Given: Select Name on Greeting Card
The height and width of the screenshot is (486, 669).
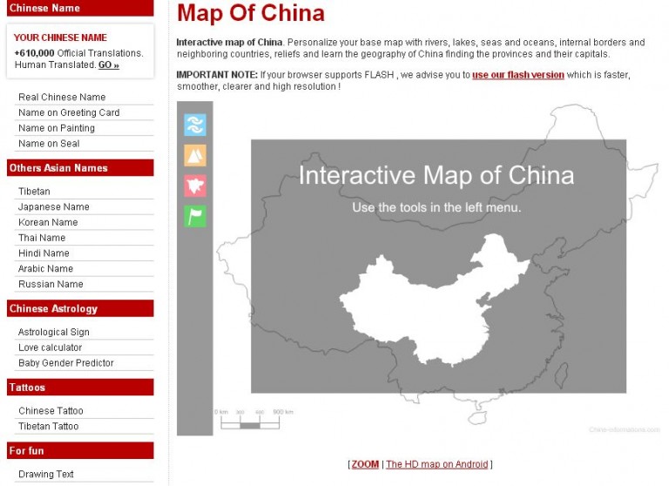Looking at the screenshot, I should tap(69, 112).
